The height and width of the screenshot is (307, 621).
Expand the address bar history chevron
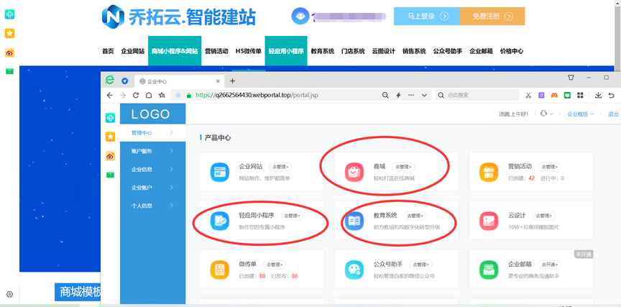424,95
